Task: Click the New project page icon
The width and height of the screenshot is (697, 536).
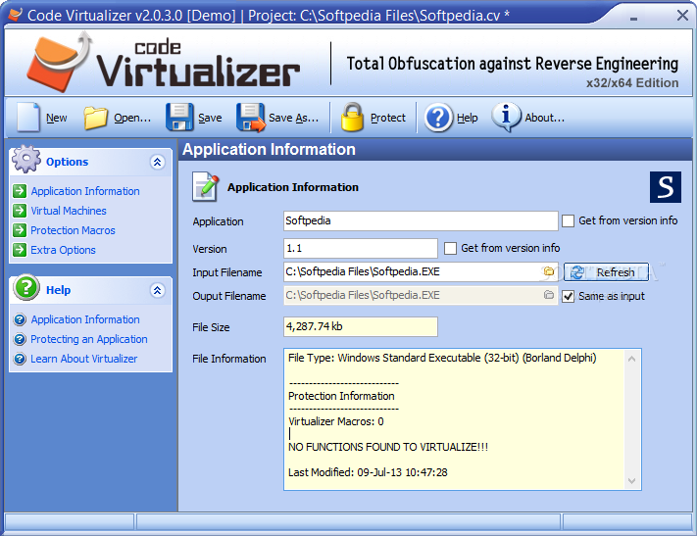Action: pyautogui.click(x=28, y=118)
